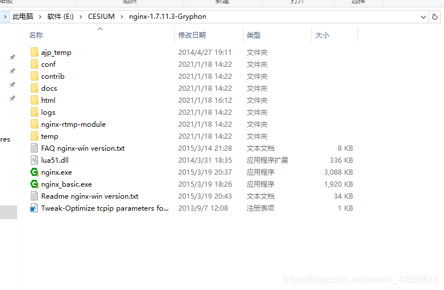Expand chevron after 软件 (E:) in breadcrumb
The image size is (444, 290).
tap(81, 17)
